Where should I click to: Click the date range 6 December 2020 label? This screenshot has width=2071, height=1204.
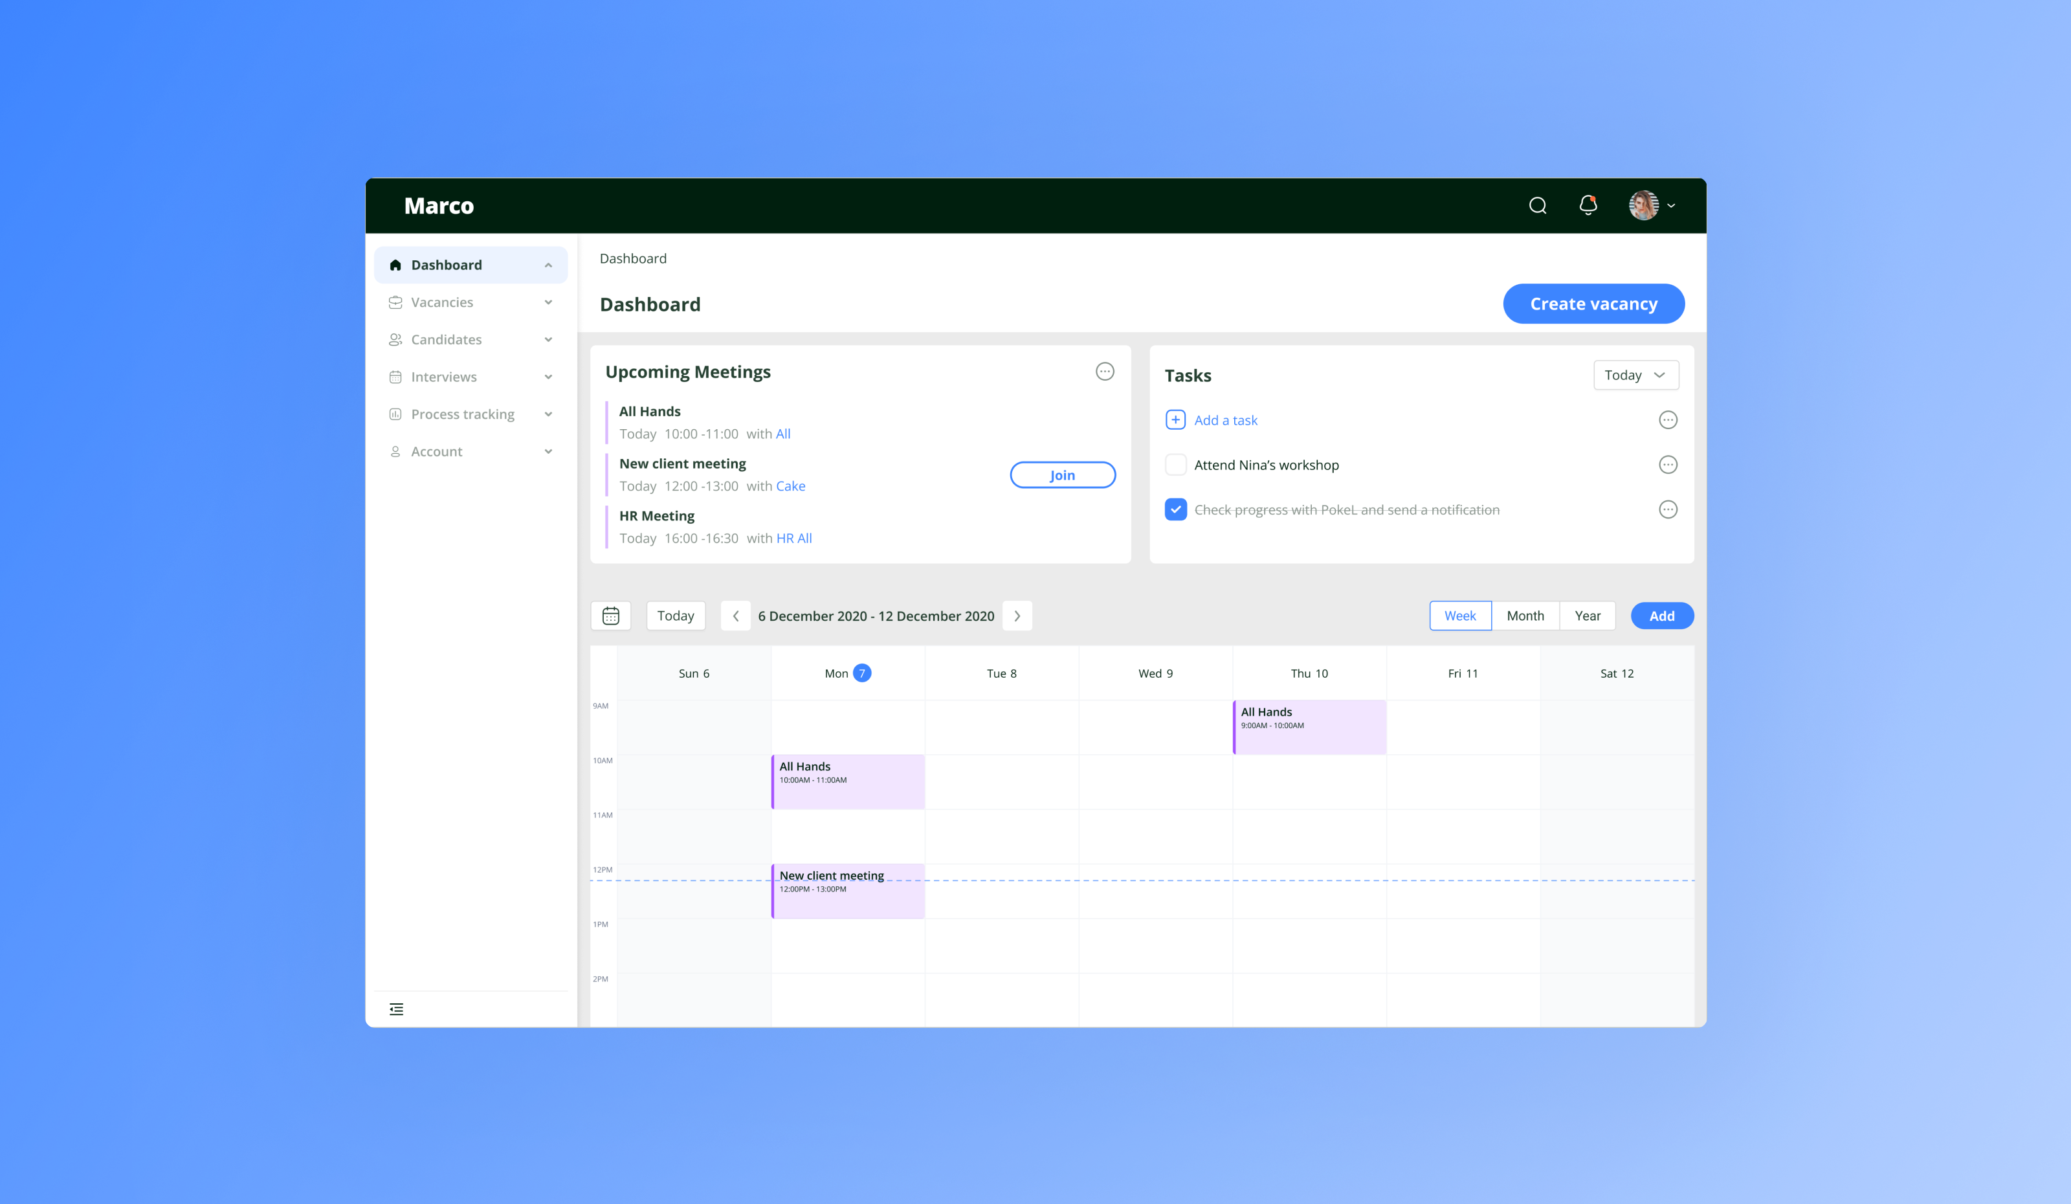coord(876,616)
